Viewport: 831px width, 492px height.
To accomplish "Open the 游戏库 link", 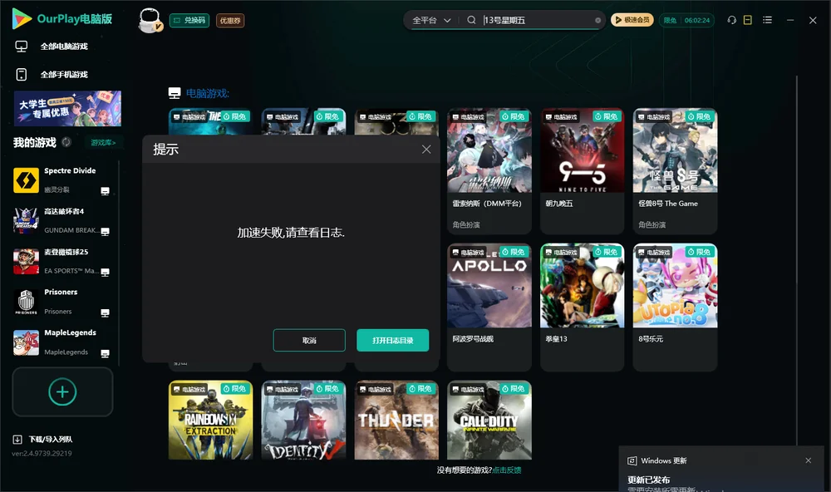I will 103,142.
